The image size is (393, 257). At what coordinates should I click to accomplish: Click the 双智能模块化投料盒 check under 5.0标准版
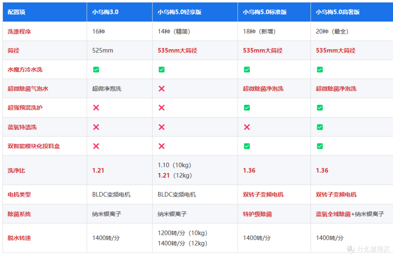tap(247, 146)
